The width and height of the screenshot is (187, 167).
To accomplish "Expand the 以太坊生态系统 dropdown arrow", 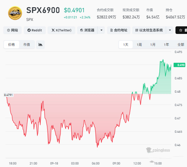I will [170, 30].
